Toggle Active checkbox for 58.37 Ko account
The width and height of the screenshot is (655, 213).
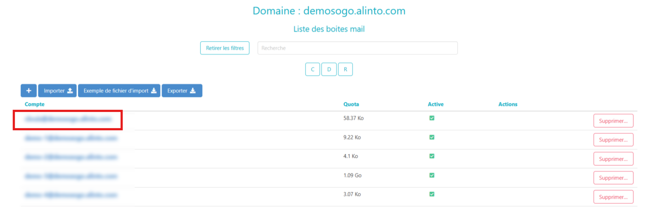432,118
